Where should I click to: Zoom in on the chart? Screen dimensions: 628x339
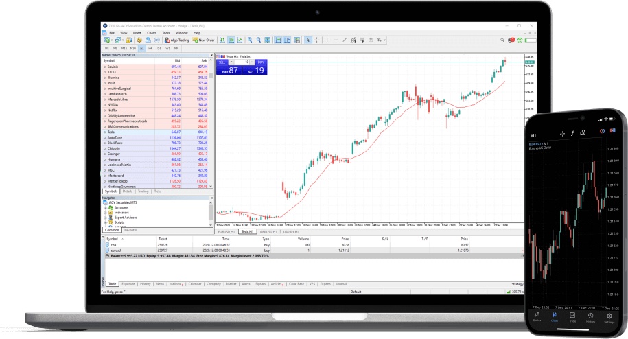click(250, 40)
